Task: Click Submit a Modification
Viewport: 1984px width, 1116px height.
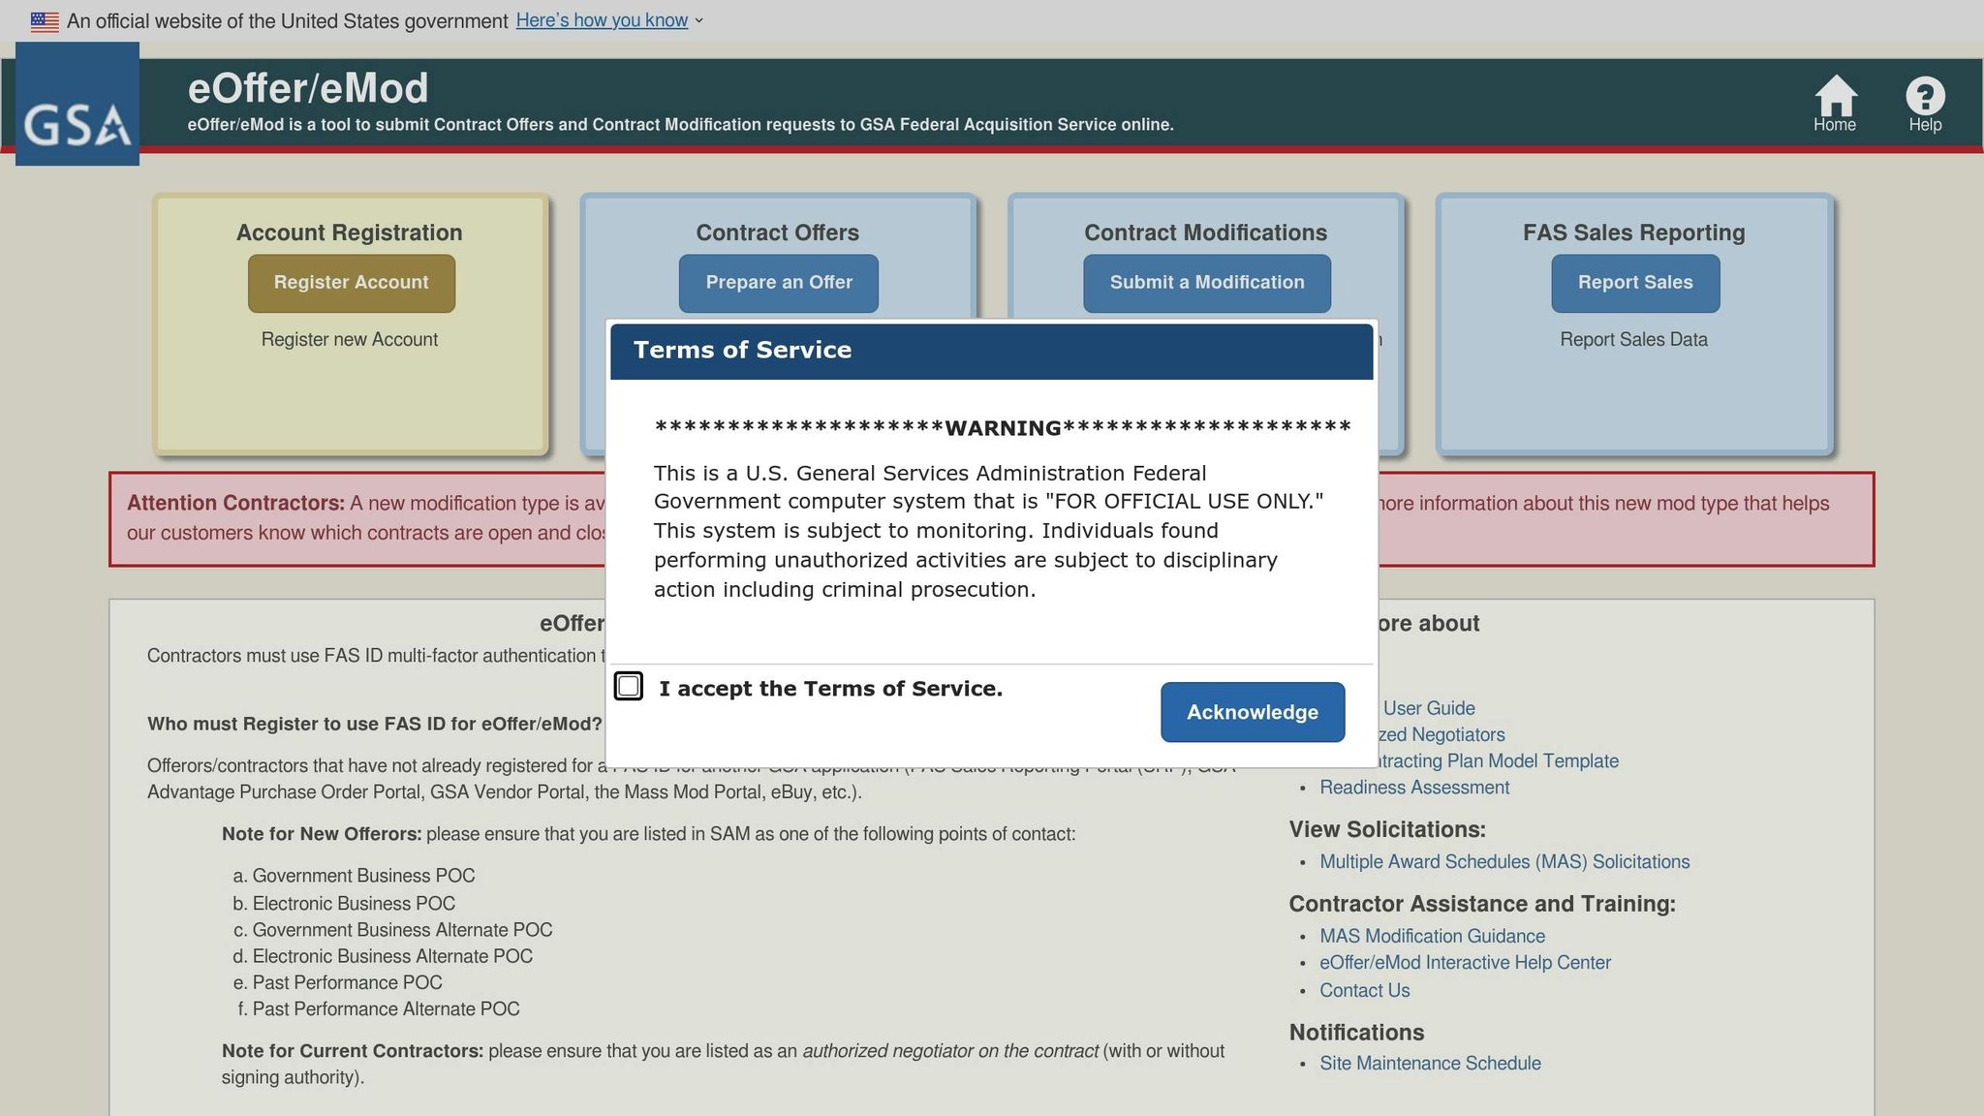Action: coord(1206,283)
